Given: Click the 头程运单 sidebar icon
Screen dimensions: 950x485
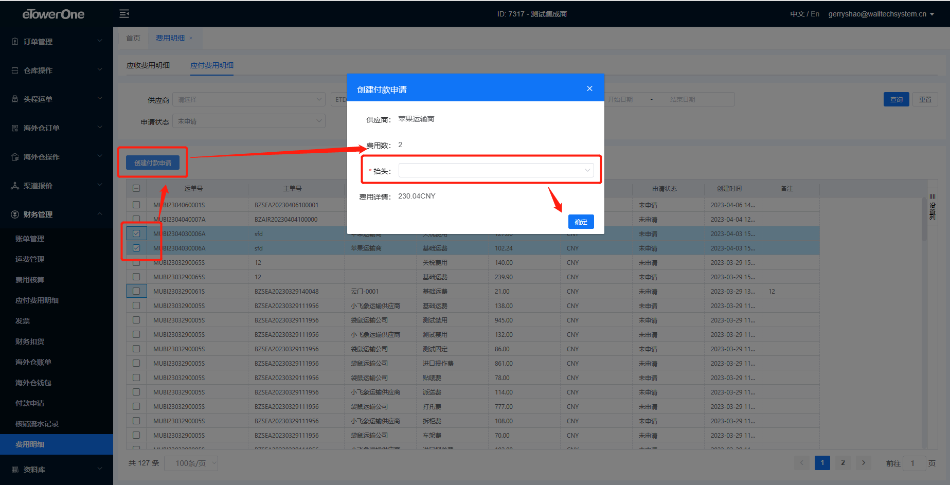Looking at the screenshot, I should (x=15, y=99).
